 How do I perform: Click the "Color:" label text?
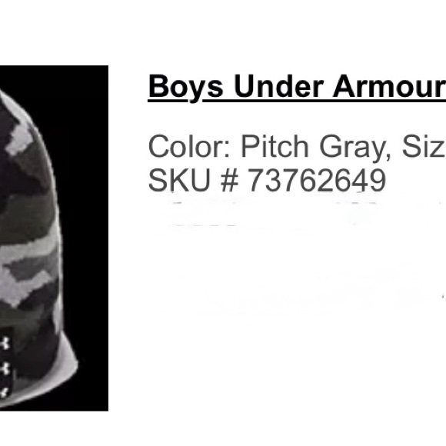tap(189, 146)
